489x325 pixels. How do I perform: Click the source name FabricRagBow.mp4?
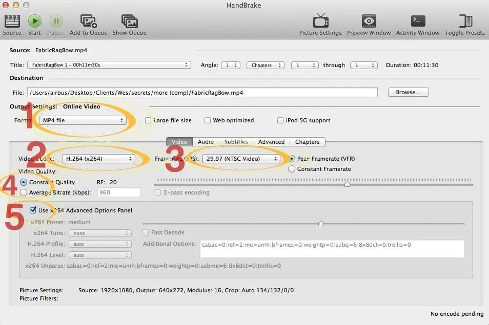tap(61, 50)
